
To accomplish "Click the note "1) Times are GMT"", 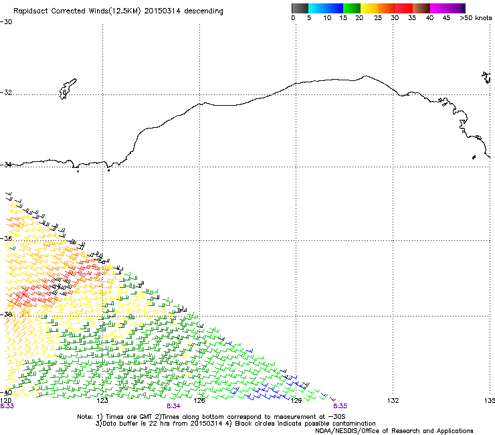I will 125,417.
